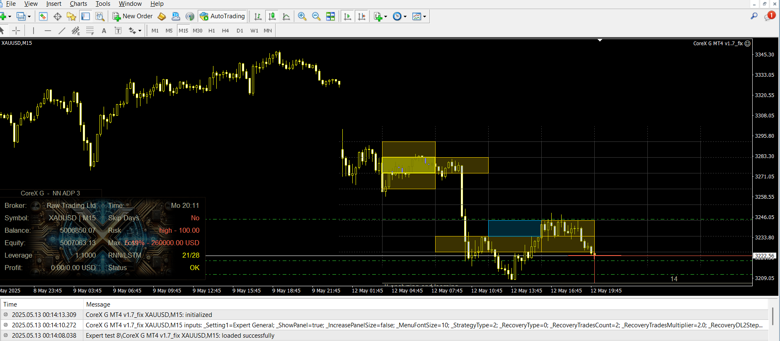Screen dimensions: 780x341
Task: Open the signals radar icon
Action: pyautogui.click(x=190, y=16)
